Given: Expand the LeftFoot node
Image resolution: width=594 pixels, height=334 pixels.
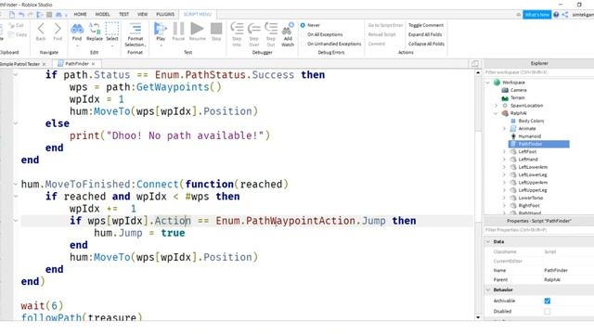Looking at the screenshot, I should click(504, 152).
